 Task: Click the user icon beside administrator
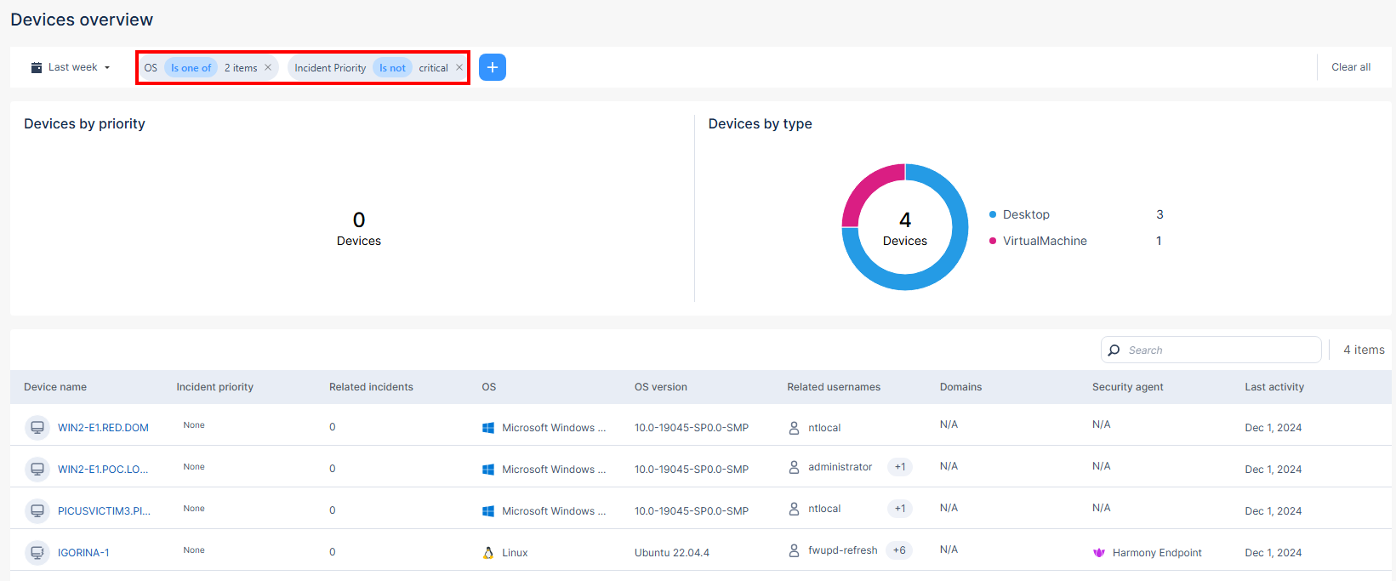[x=794, y=467]
